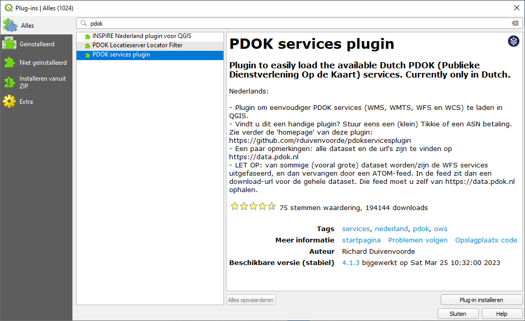The height and width of the screenshot is (321, 525).
Task: Open the Geïnstalleerd plugins category
Action: [x=36, y=44]
